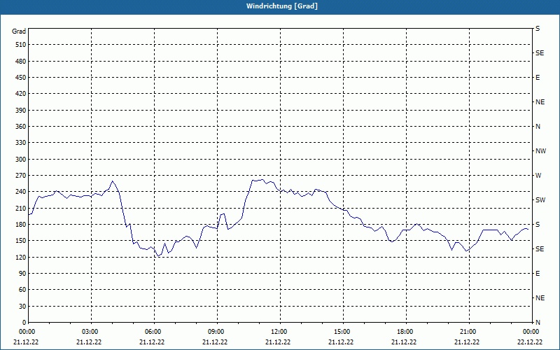Click the 240 y-axis value

pyautogui.click(x=21, y=191)
